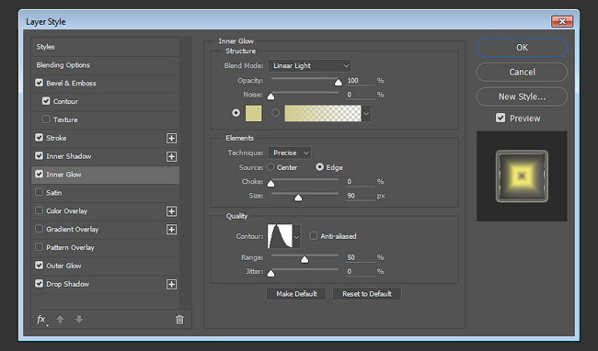
Task: Click the Cancel button
Action: point(522,72)
